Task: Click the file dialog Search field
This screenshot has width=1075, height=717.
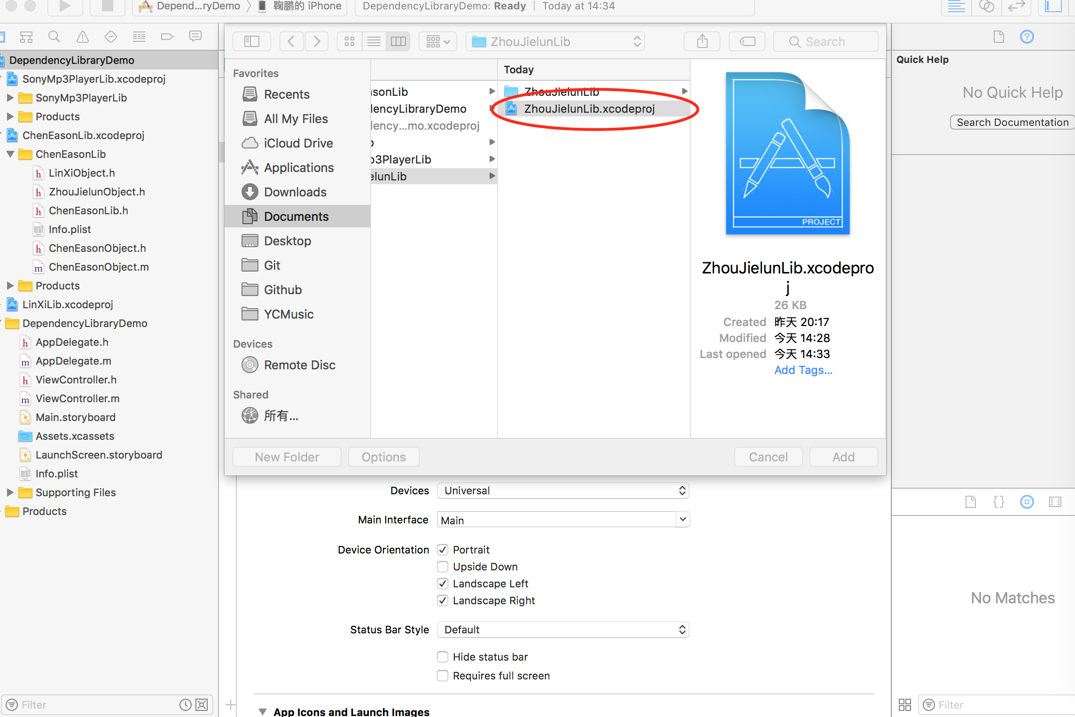Action: click(x=826, y=41)
